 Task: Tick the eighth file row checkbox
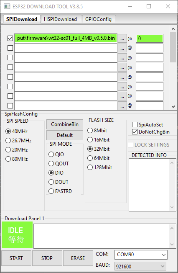[10, 106]
